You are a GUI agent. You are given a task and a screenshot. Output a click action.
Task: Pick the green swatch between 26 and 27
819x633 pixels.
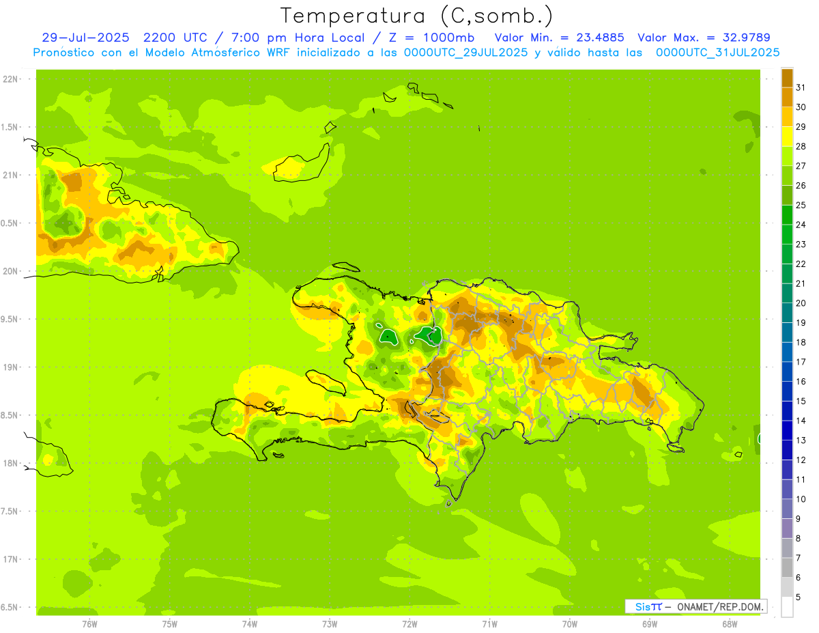tap(787, 175)
